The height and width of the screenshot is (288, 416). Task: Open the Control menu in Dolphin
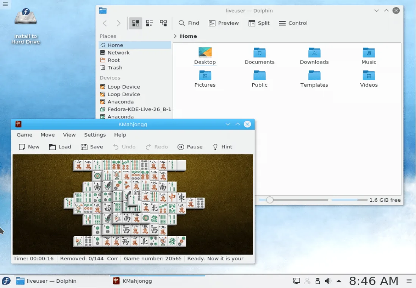tap(293, 23)
